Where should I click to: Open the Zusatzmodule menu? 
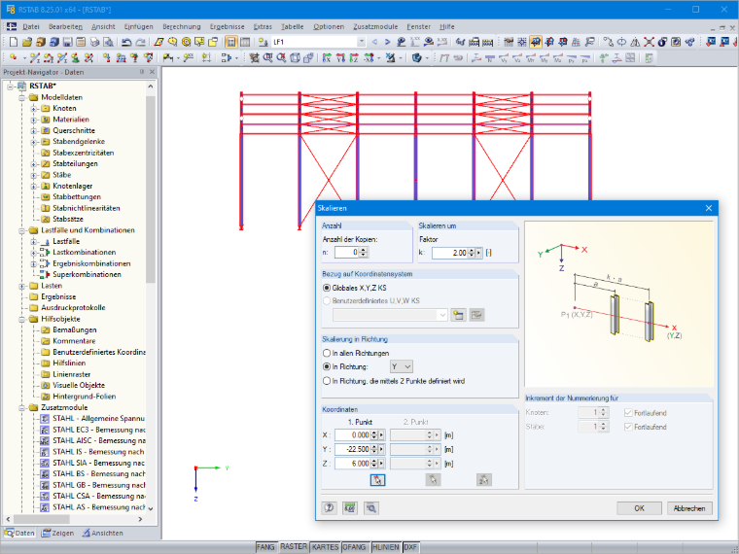375,27
